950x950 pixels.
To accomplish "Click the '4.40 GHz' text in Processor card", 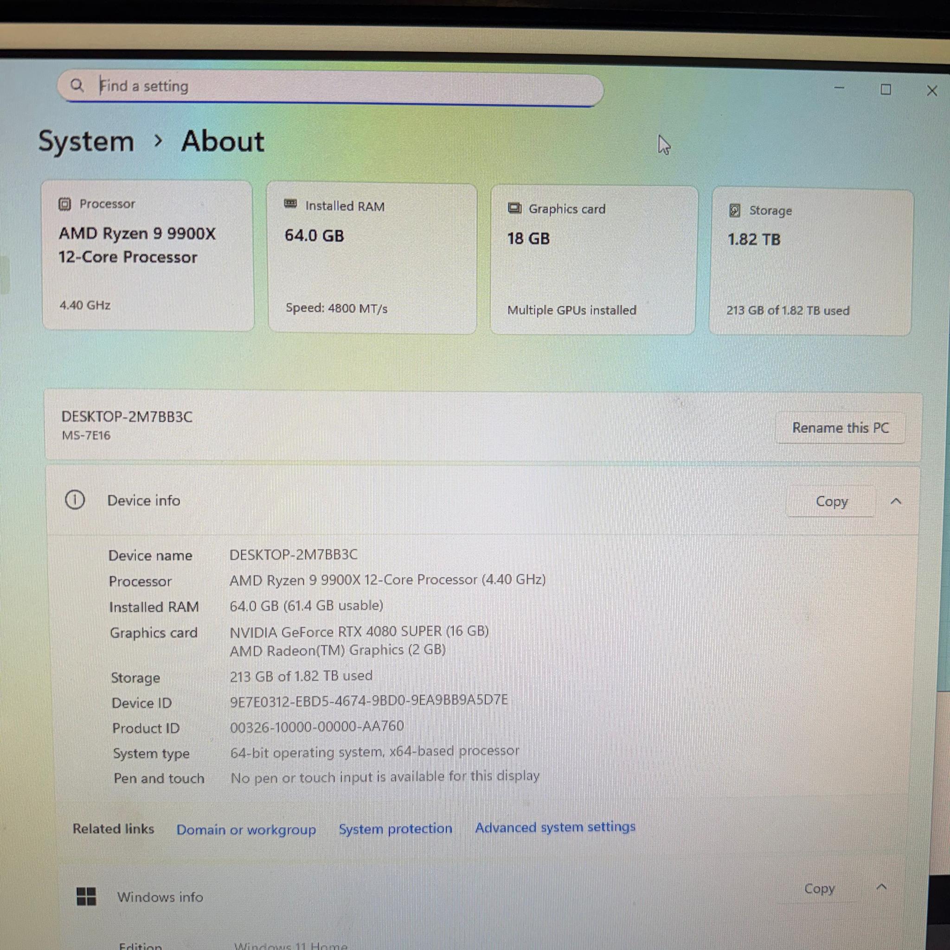I will 84,305.
